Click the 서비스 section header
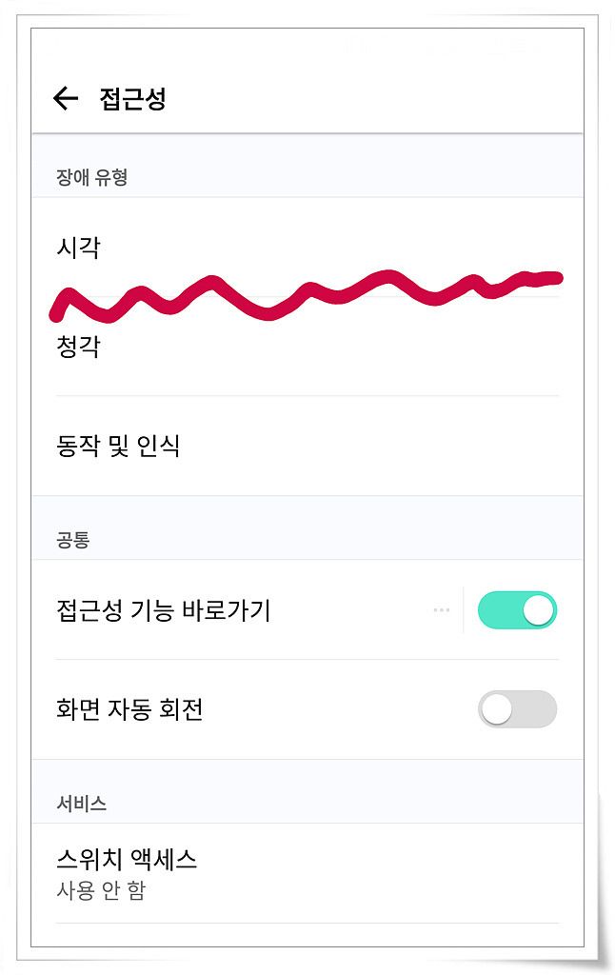This screenshot has height=975, width=615. 82,804
